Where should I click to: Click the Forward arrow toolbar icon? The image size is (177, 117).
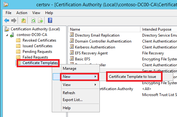[x=14, y=21]
